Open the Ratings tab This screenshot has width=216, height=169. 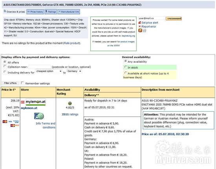[x=51, y=12]
